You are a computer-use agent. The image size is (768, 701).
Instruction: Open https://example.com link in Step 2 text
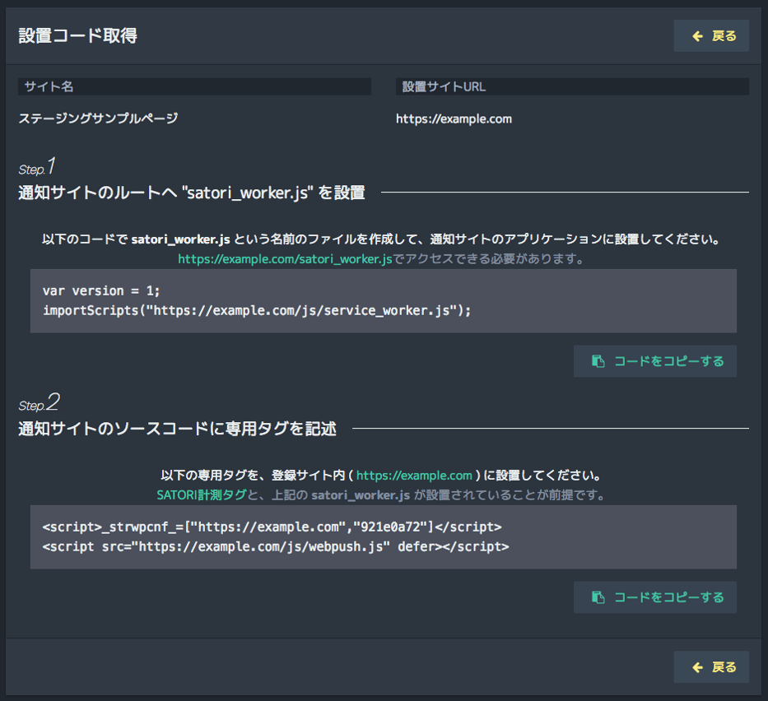(x=414, y=476)
